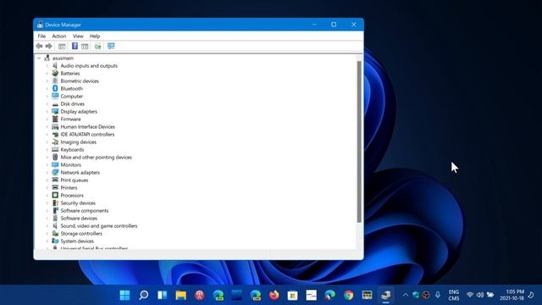This screenshot has height=305, width=542.
Task: Select the System devices entry
Action: [77, 241]
